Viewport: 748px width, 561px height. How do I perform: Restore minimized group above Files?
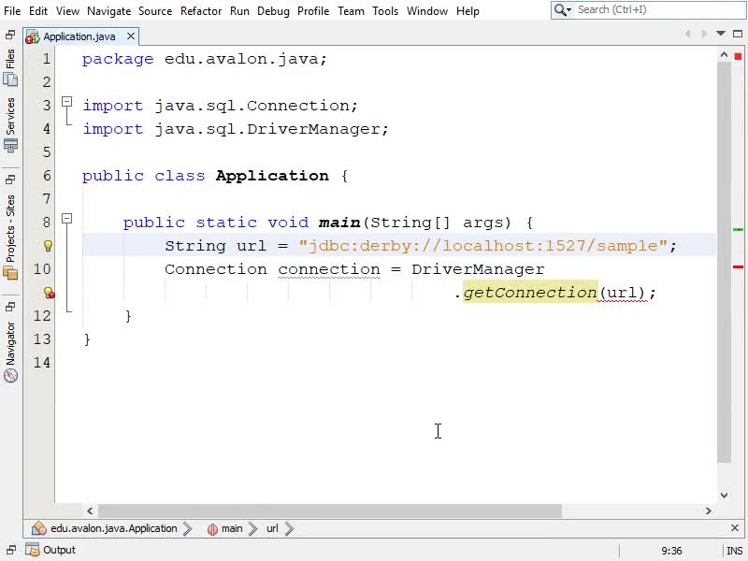coord(10,35)
